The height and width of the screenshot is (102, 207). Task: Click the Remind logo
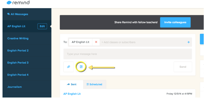point(18,3)
